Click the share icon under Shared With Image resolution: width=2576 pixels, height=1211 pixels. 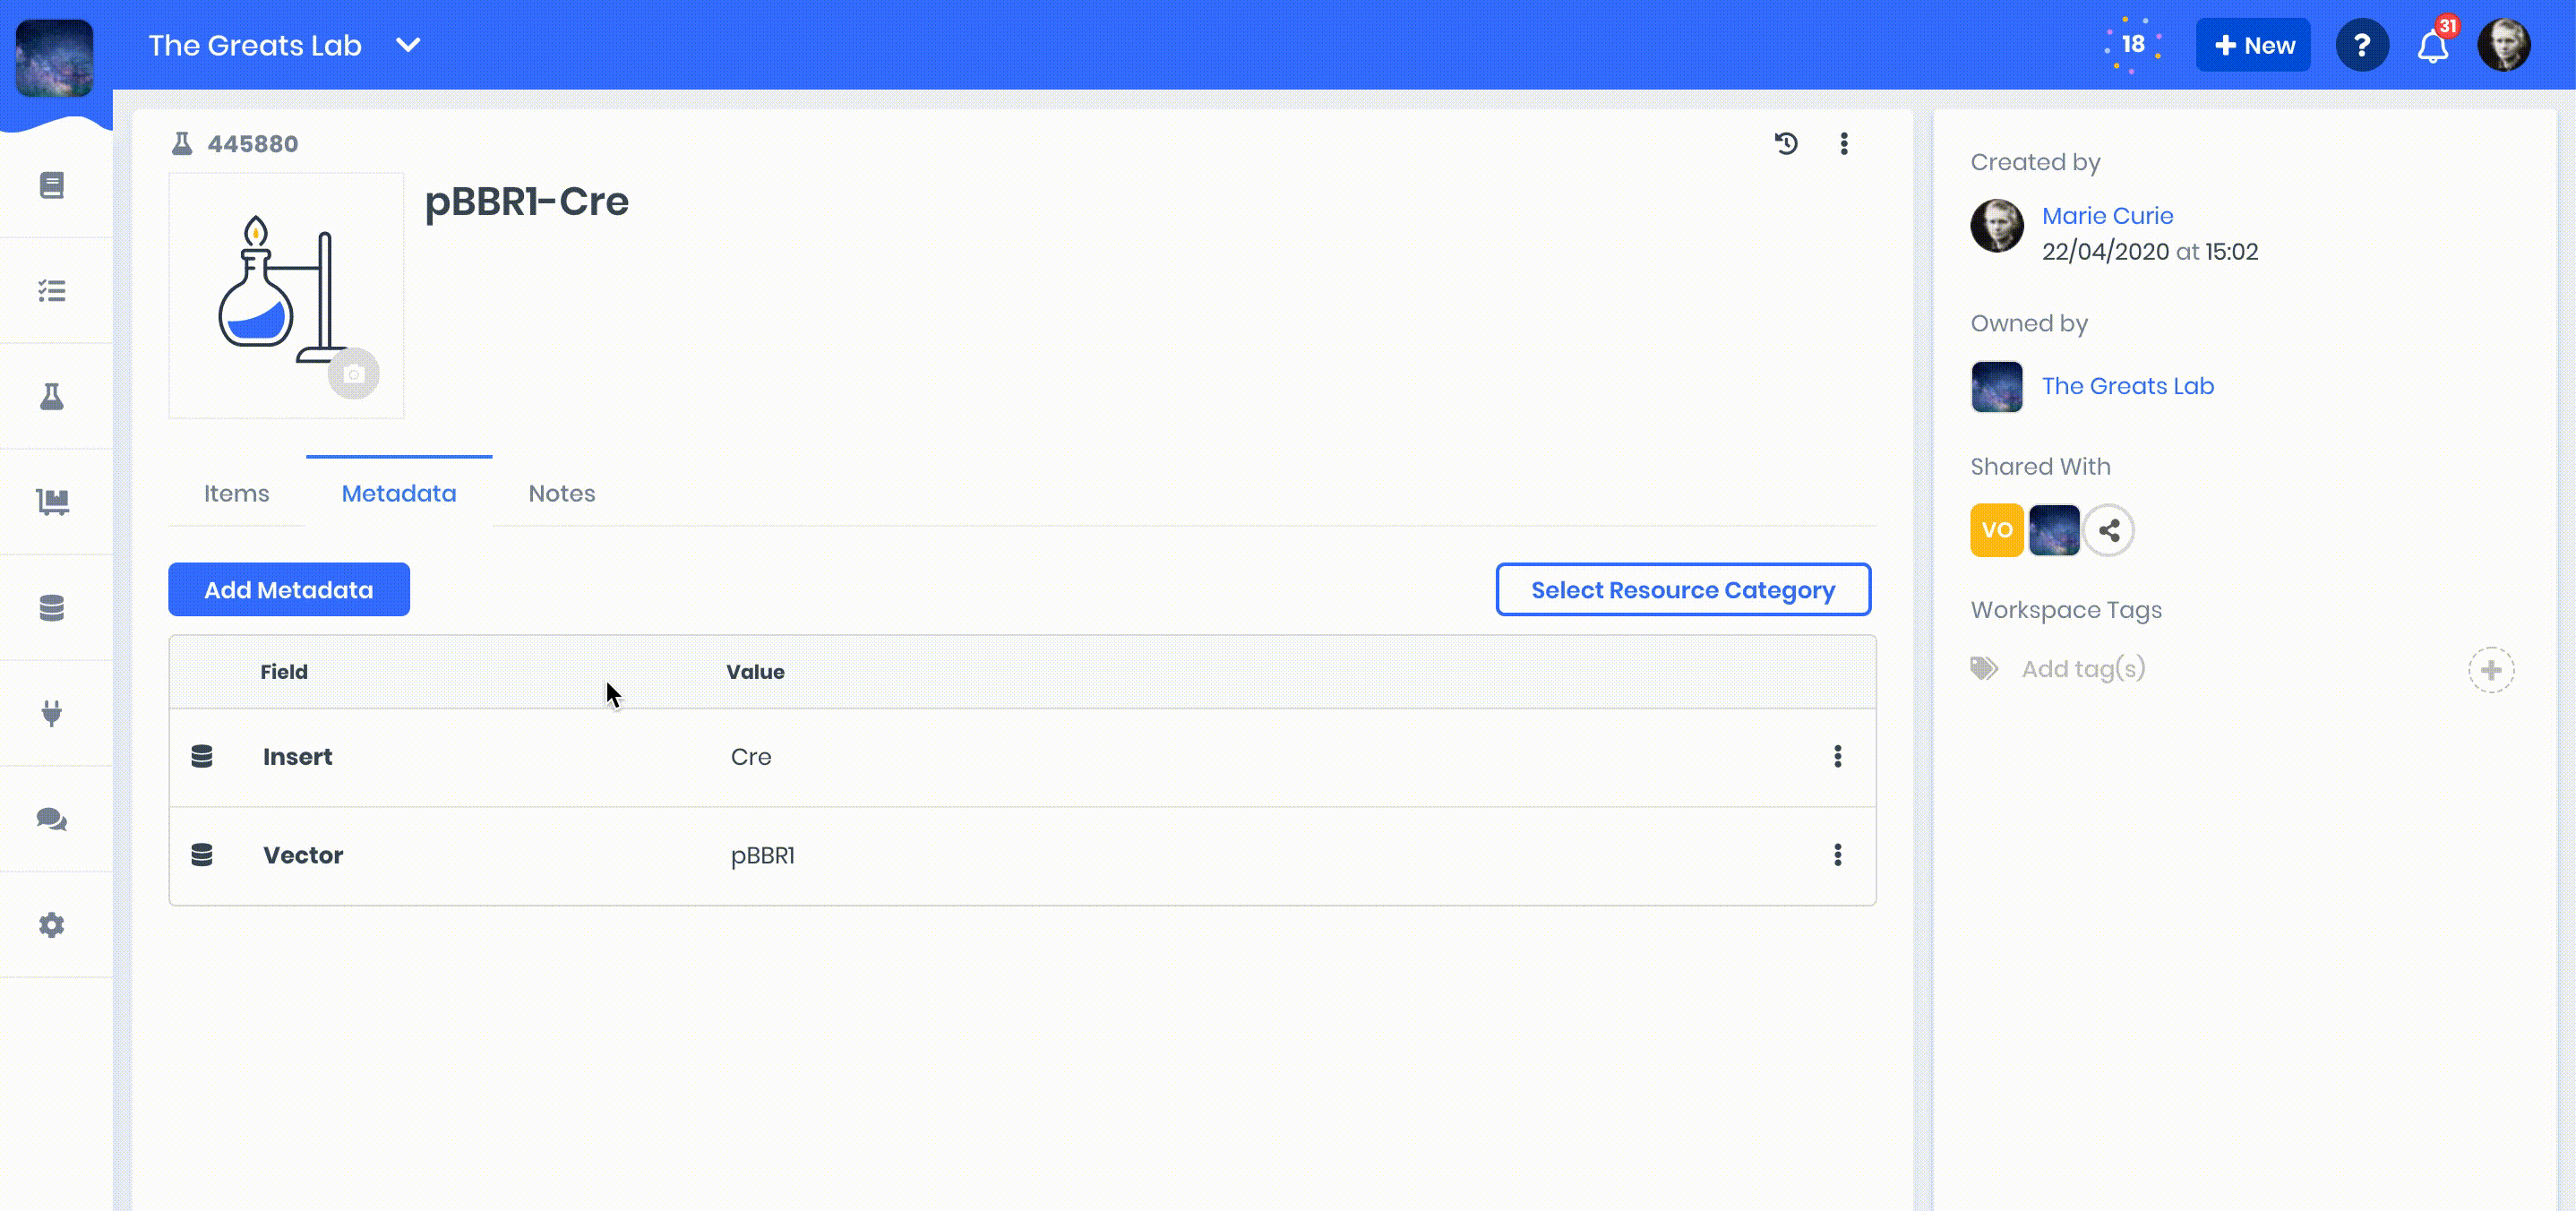[x=2109, y=530]
